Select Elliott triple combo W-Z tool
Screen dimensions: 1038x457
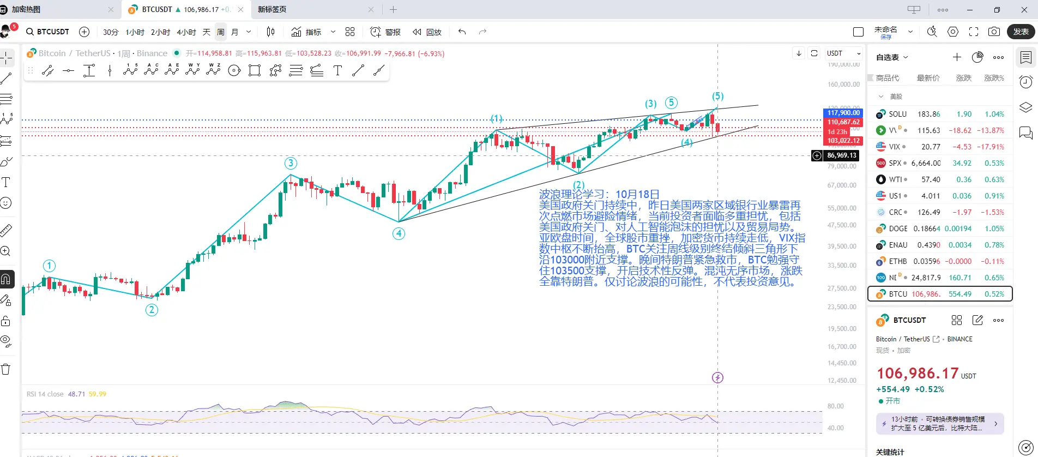click(214, 69)
